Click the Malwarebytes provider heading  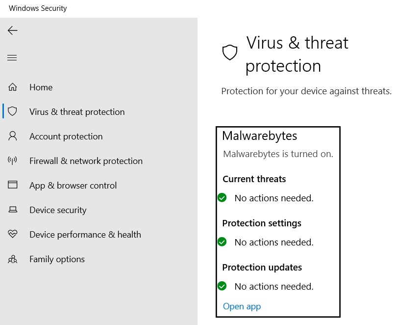[260, 136]
